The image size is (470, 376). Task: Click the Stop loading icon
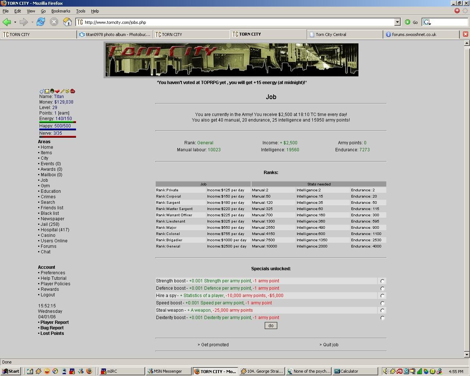click(54, 22)
